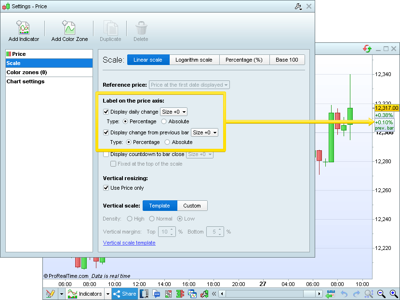This screenshot has width=400, height=300.
Task: Open previous bar change Size +0 dropdown
Action: click(204, 132)
